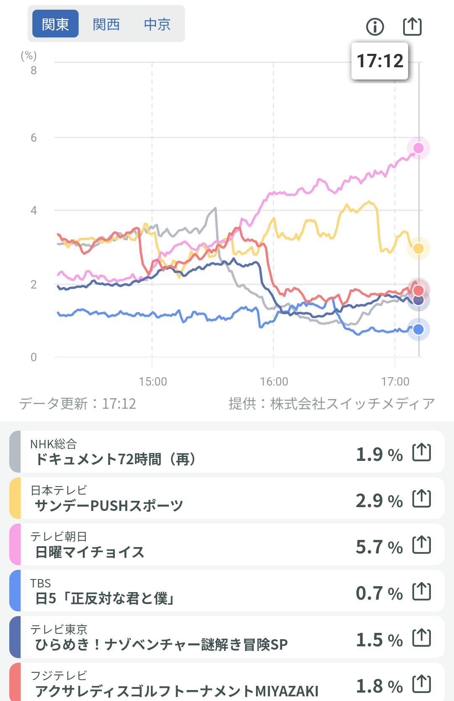Click the pink テレビ朝日 color bar
454x701 pixels.
click(x=15, y=545)
